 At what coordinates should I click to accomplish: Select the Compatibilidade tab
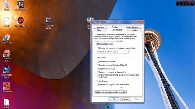(117, 30)
